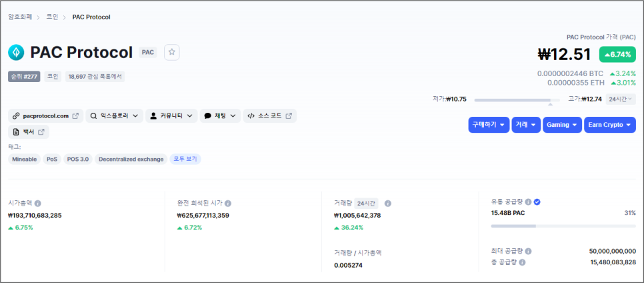This screenshot has height=283, width=644.
Task: Go to 코인 breadcrumb
Action: point(52,17)
